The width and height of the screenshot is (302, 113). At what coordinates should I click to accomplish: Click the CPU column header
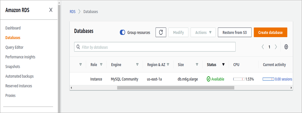click(236, 65)
